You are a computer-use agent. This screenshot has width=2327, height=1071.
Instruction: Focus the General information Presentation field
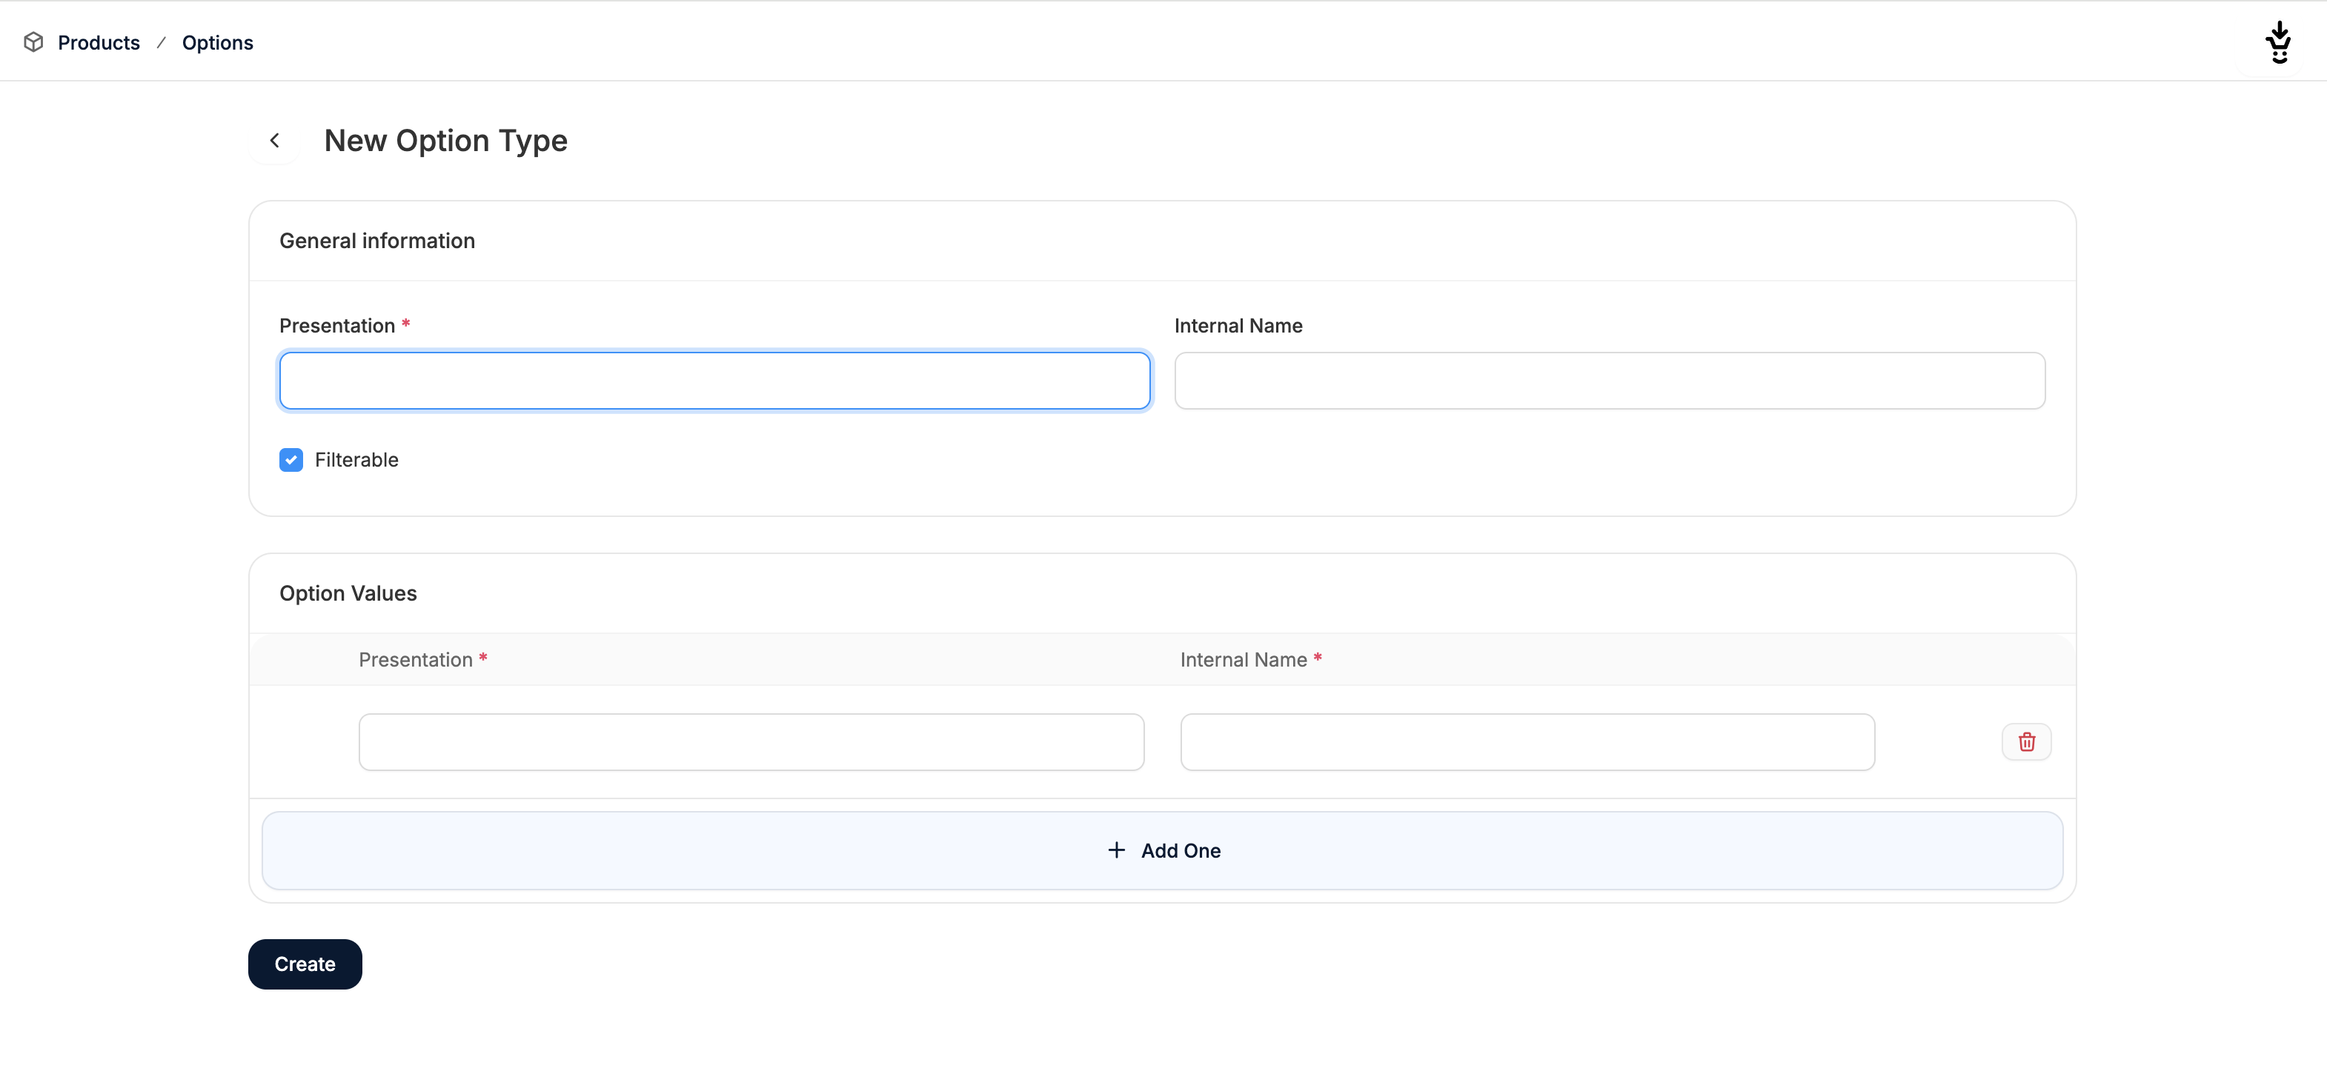tap(714, 381)
